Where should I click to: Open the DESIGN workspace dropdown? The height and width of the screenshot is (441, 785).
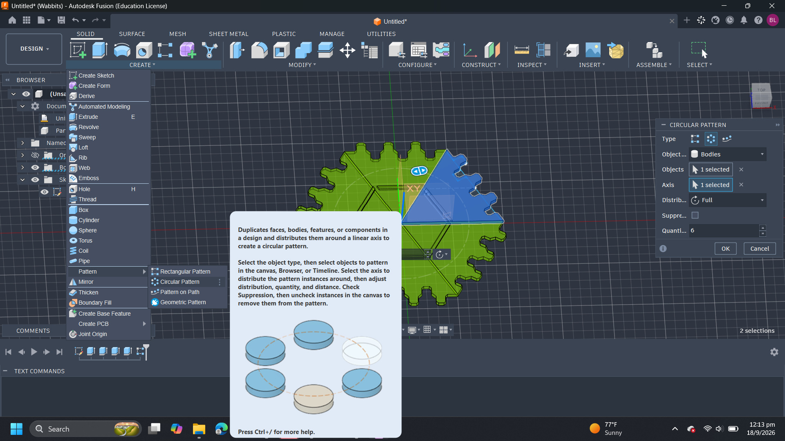pyautogui.click(x=34, y=49)
